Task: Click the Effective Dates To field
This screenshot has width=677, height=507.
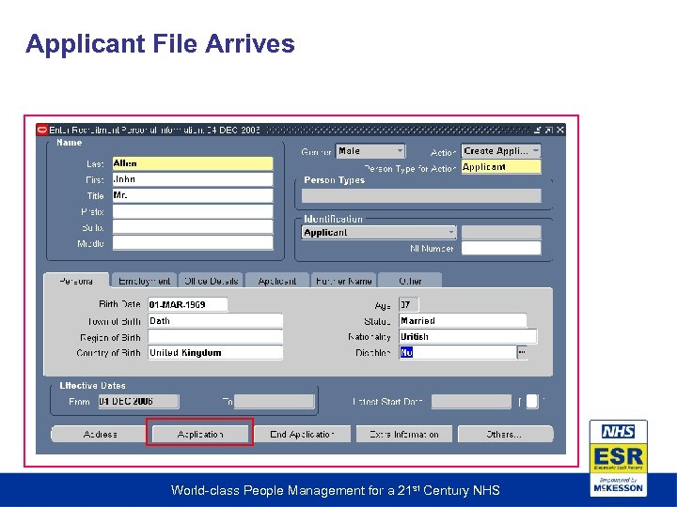Action: [275, 402]
